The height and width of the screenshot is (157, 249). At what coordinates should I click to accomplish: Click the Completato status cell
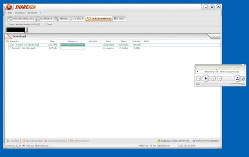pyautogui.click(x=108, y=45)
